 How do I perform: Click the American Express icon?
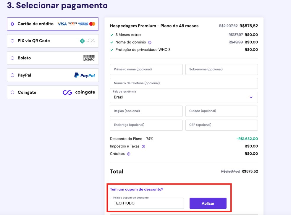(83, 24)
